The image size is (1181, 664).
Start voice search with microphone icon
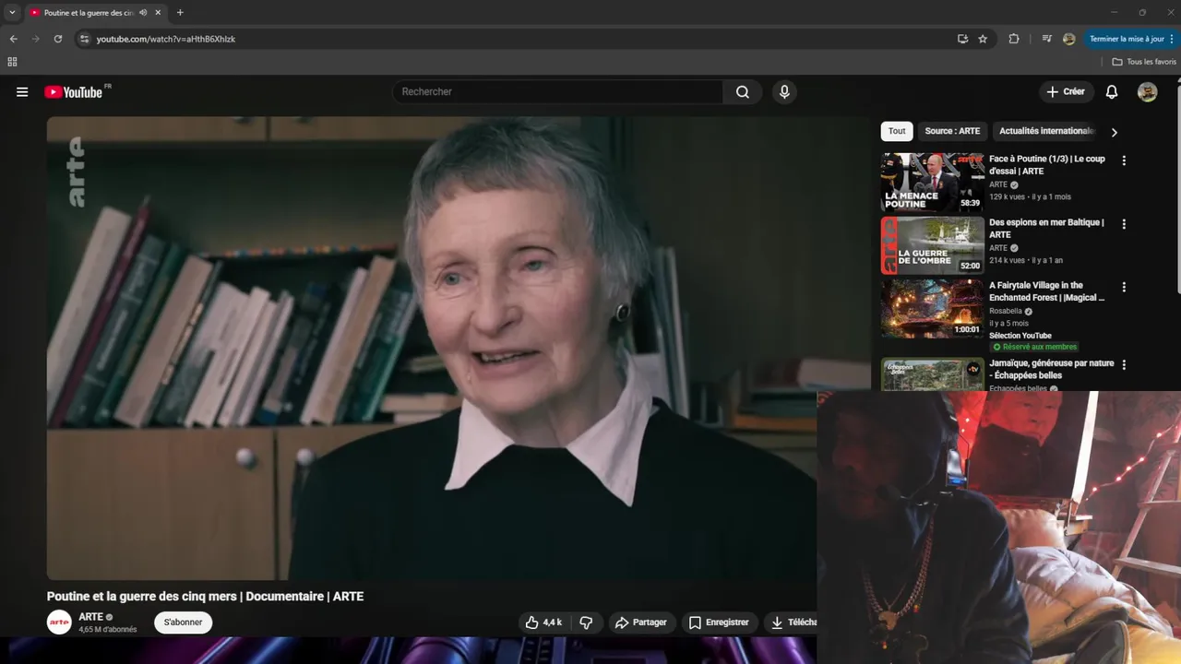point(784,92)
